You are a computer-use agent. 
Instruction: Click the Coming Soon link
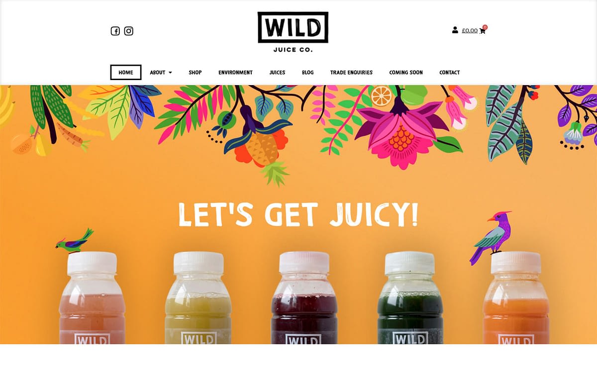pos(406,73)
